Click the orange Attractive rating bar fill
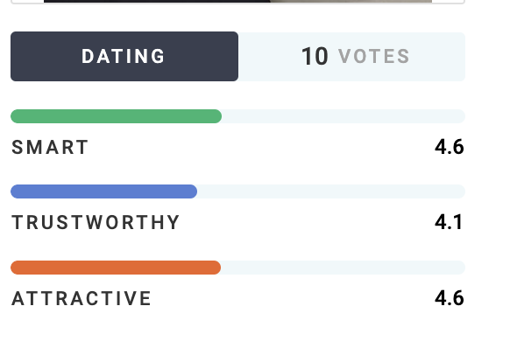 click(116, 268)
